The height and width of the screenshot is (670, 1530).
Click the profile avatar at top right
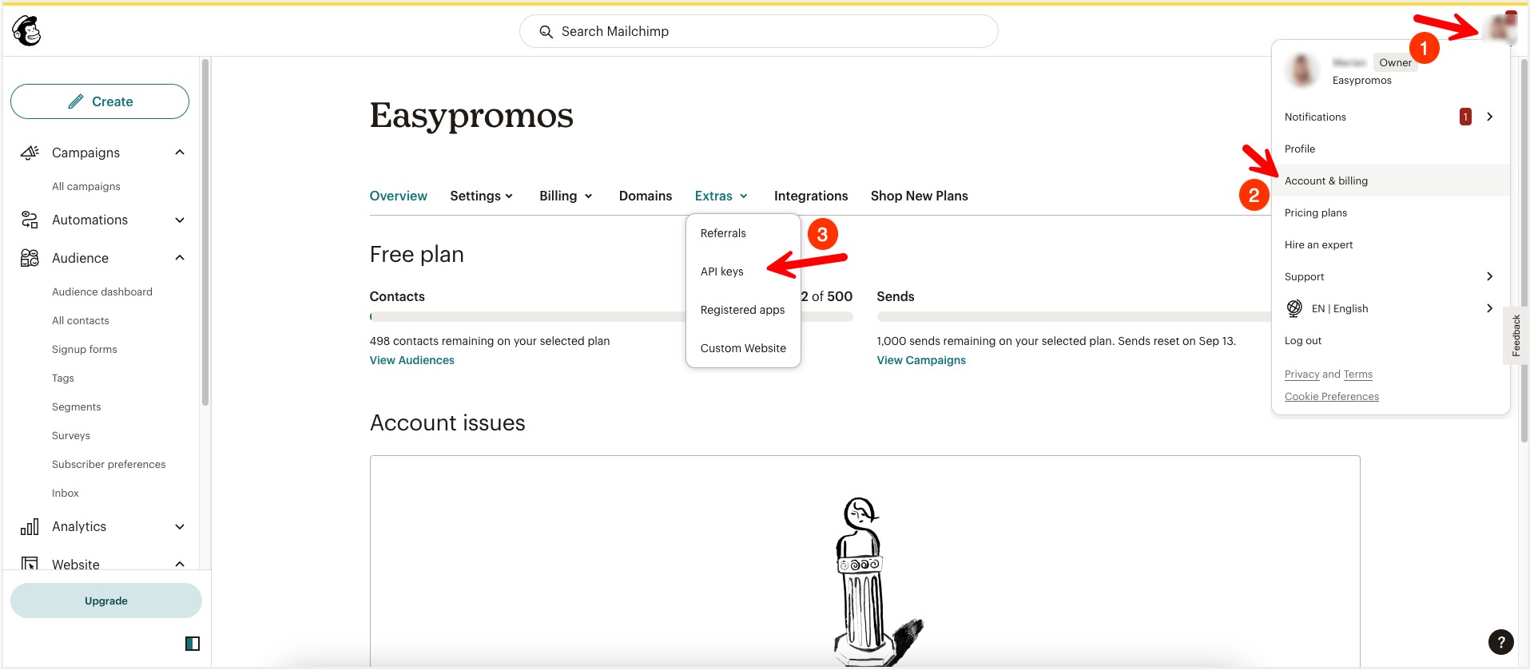pyautogui.click(x=1499, y=29)
